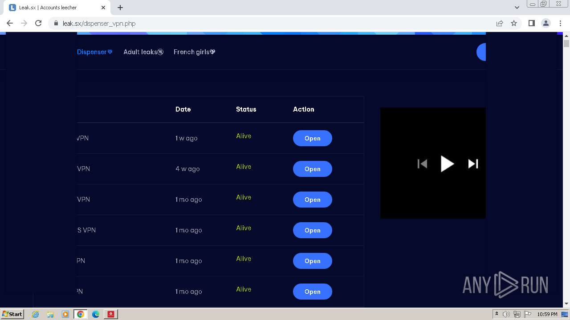Click the 'S VPN' name cell
Screen dimensions: 570x320
[86, 230]
